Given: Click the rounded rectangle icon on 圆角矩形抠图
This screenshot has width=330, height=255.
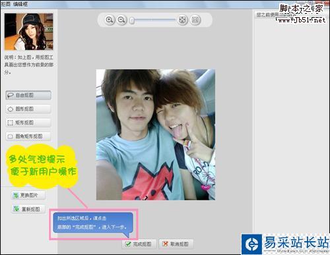Looking at the screenshot, I should click(x=10, y=136).
